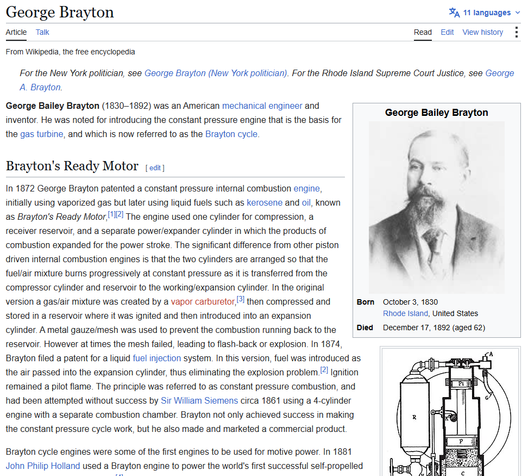The image size is (528, 476).
Task: Click From Wikipedia, the free encyclopedia tagline
Action: 71,52
